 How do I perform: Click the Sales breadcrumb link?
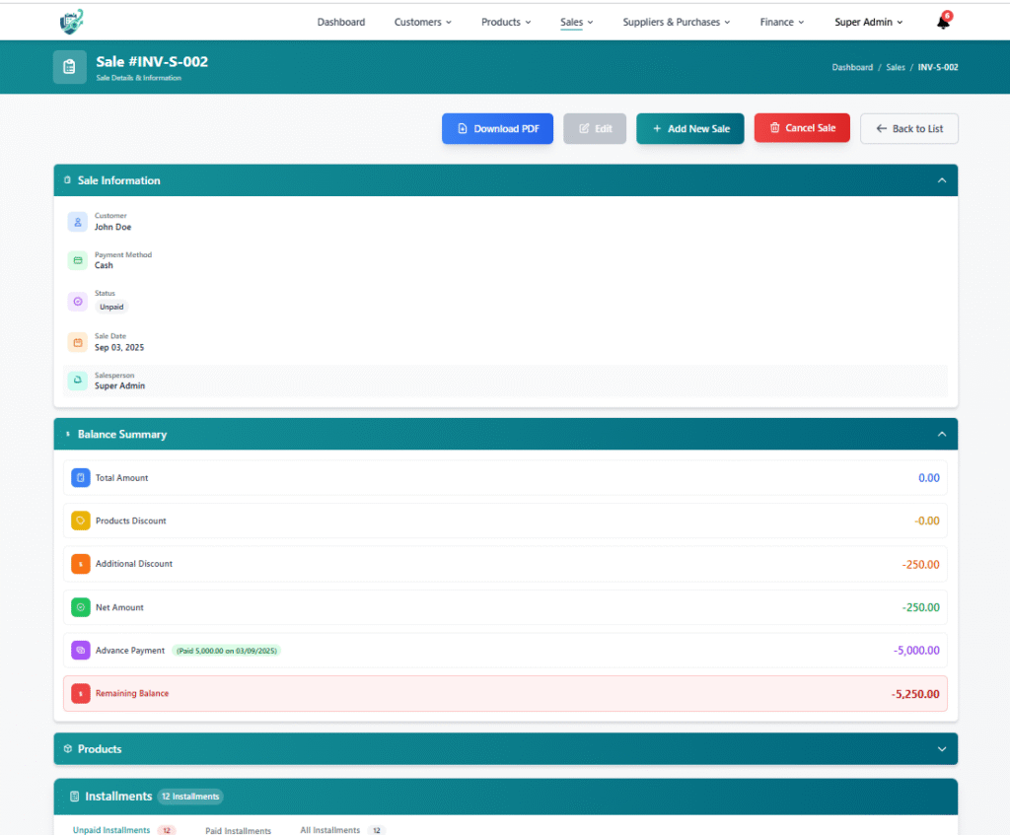895,67
